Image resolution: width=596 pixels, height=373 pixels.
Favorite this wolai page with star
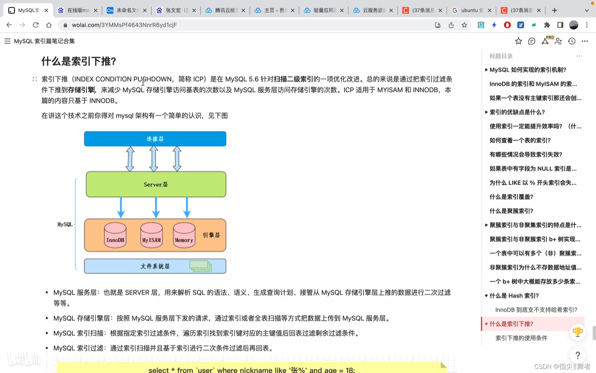pyautogui.click(x=518, y=41)
